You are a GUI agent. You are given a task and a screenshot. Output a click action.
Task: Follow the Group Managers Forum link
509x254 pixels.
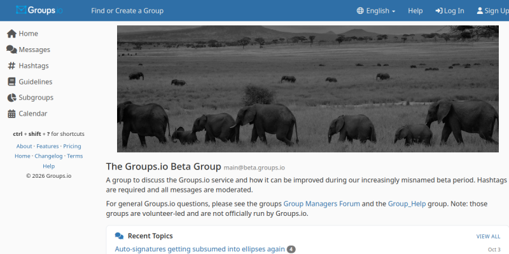point(322,204)
